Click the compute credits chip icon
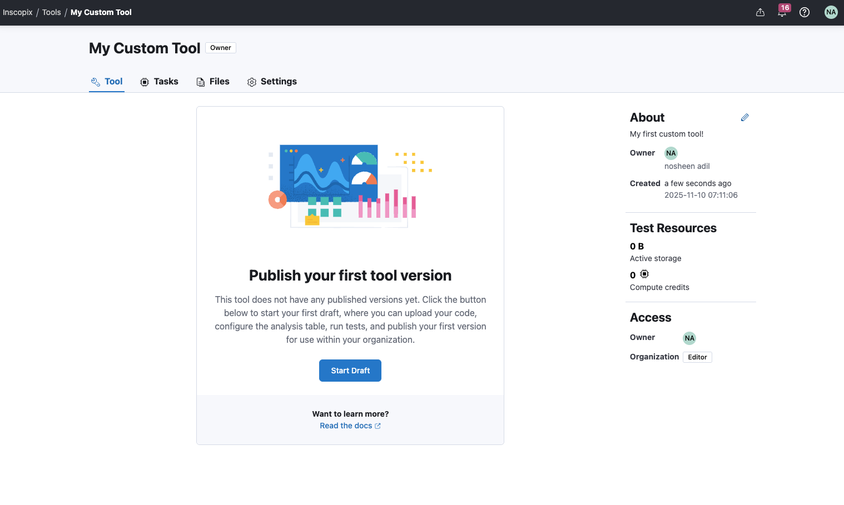This screenshot has width=844, height=505. point(644,274)
